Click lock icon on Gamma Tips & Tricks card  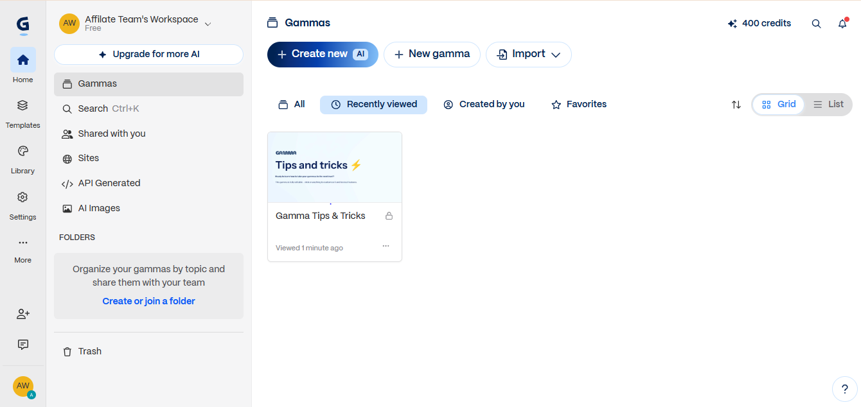(x=389, y=216)
